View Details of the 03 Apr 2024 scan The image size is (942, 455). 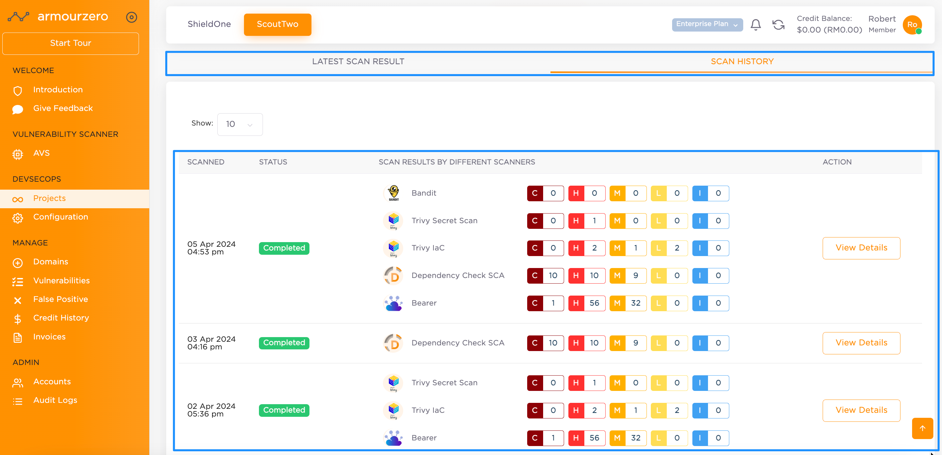point(861,342)
